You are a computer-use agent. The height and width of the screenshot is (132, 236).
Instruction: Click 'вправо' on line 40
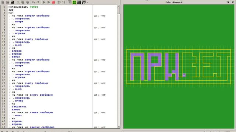pos(17,121)
